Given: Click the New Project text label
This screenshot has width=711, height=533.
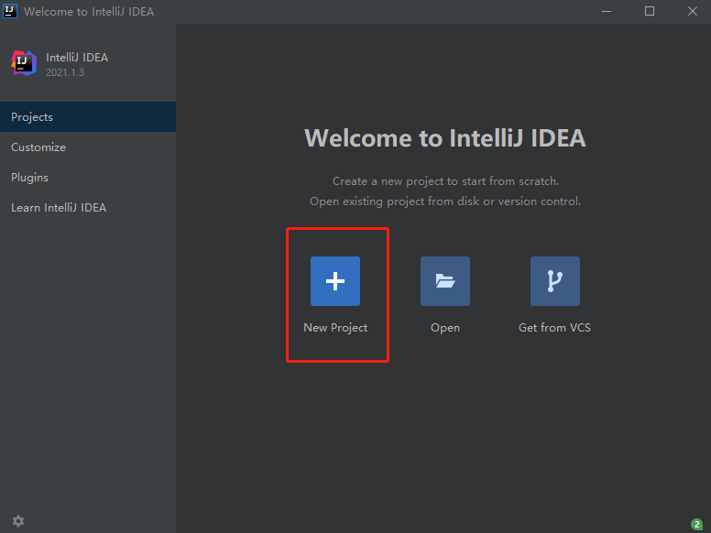Looking at the screenshot, I should (x=335, y=328).
